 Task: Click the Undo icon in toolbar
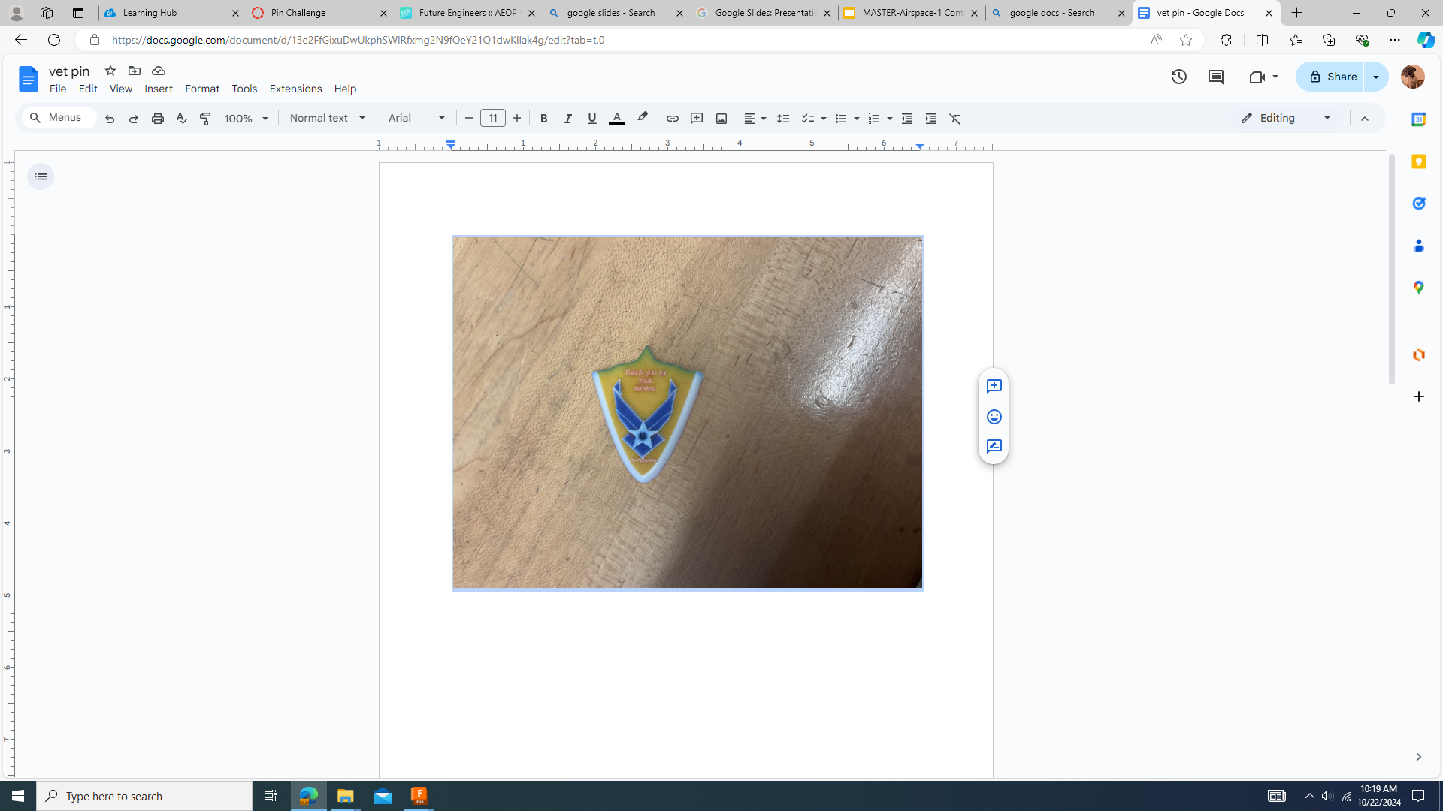[x=110, y=119]
